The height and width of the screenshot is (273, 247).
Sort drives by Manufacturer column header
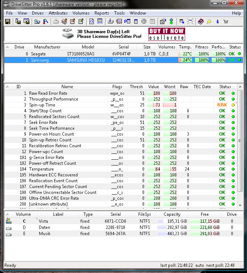tap(47, 47)
